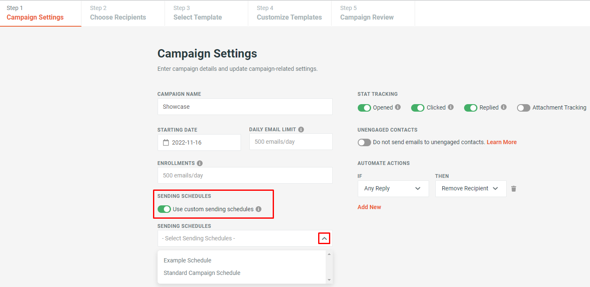
Task: Switch to Step 2 Choose Recipients
Action: 118,13
